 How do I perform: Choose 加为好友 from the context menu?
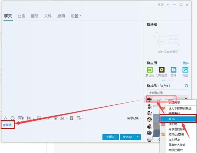coord(175,139)
